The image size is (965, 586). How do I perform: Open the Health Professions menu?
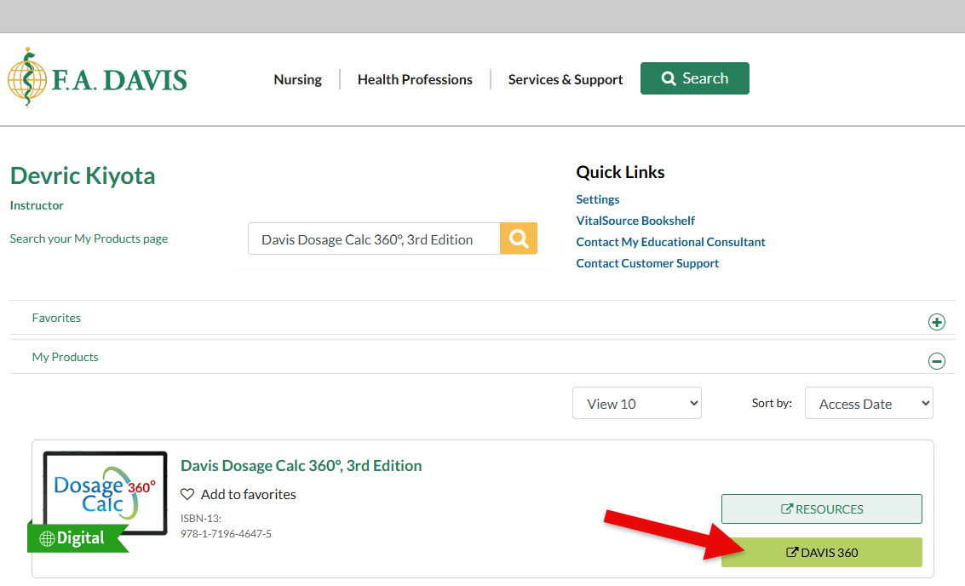(415, 79)
